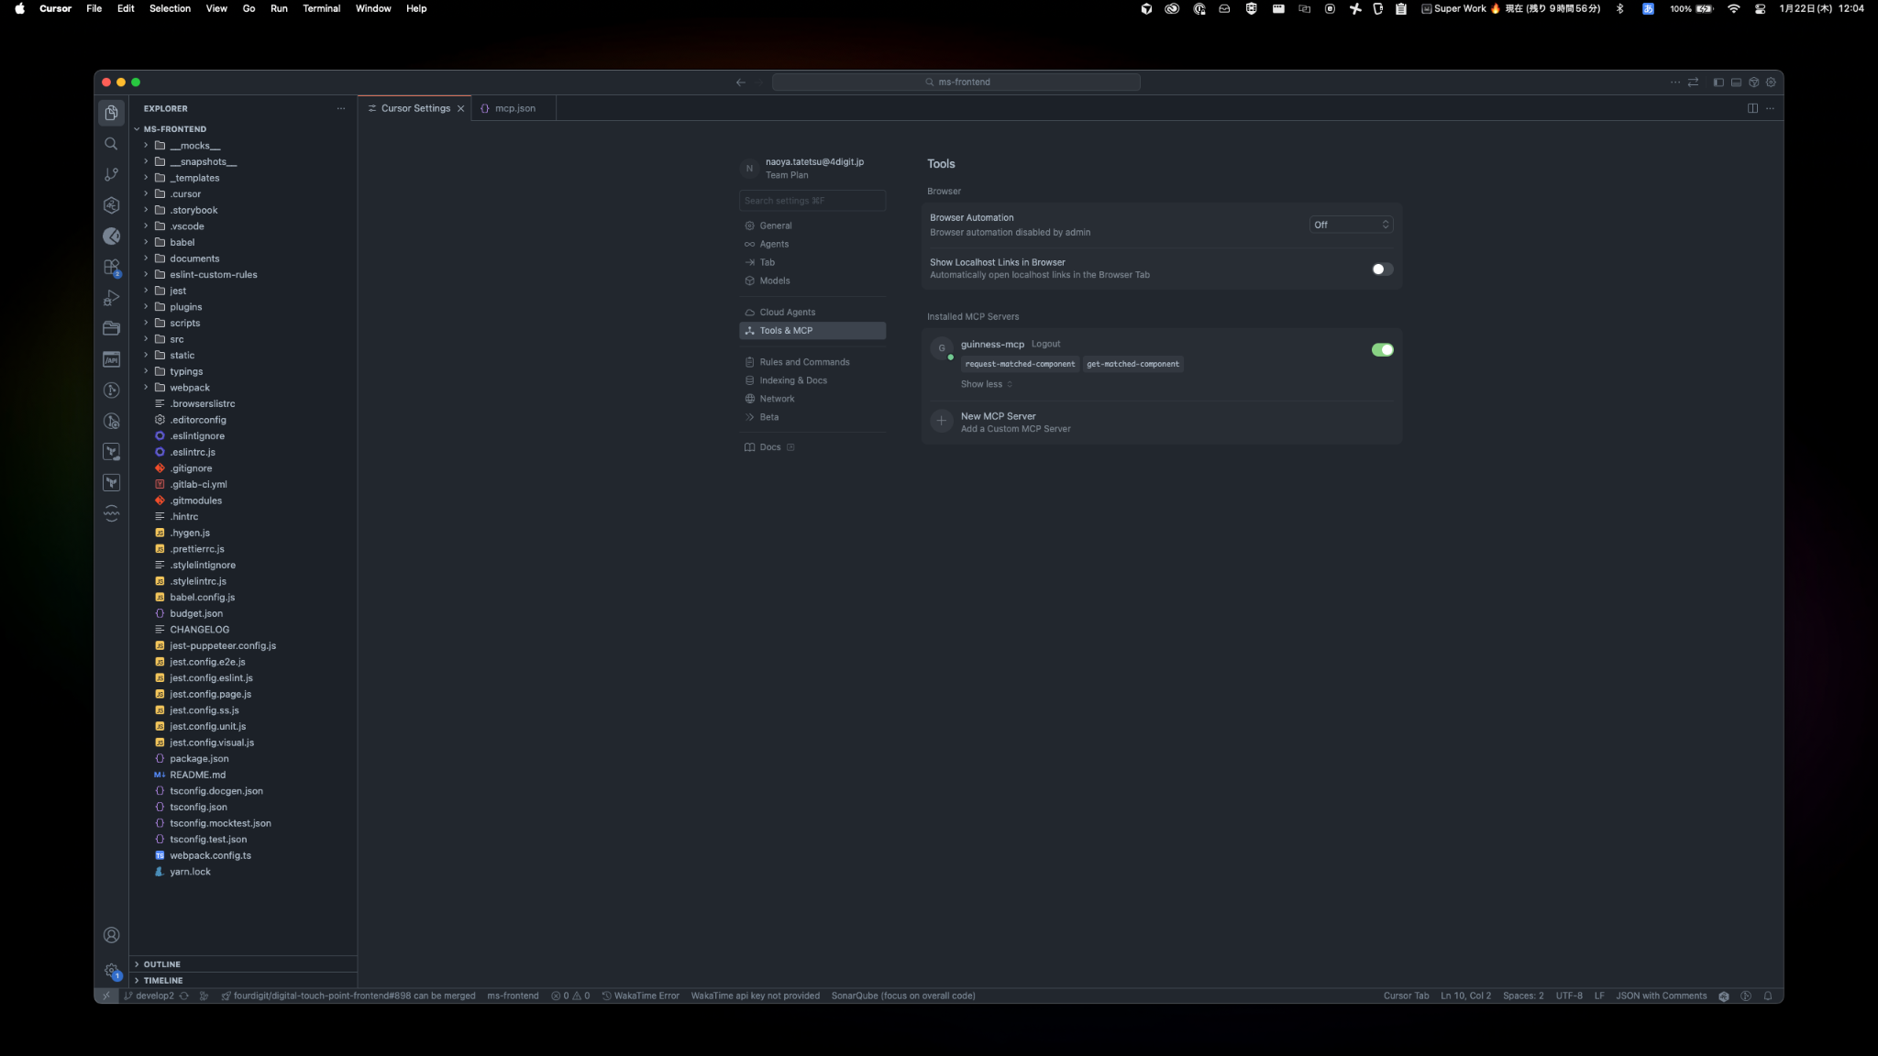Image resolution: width=1878 pixels, height=1056 pixels.
Task: Open Browser Automation Off dropdown
Action: point(1351,225)
